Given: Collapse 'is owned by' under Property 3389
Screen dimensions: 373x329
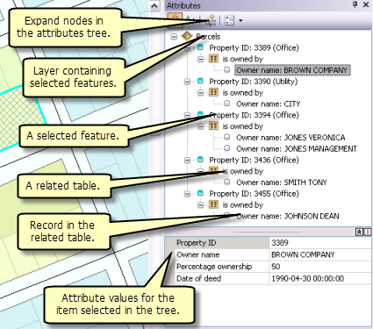Looking at the screenshot, I should tap(200, 59).
